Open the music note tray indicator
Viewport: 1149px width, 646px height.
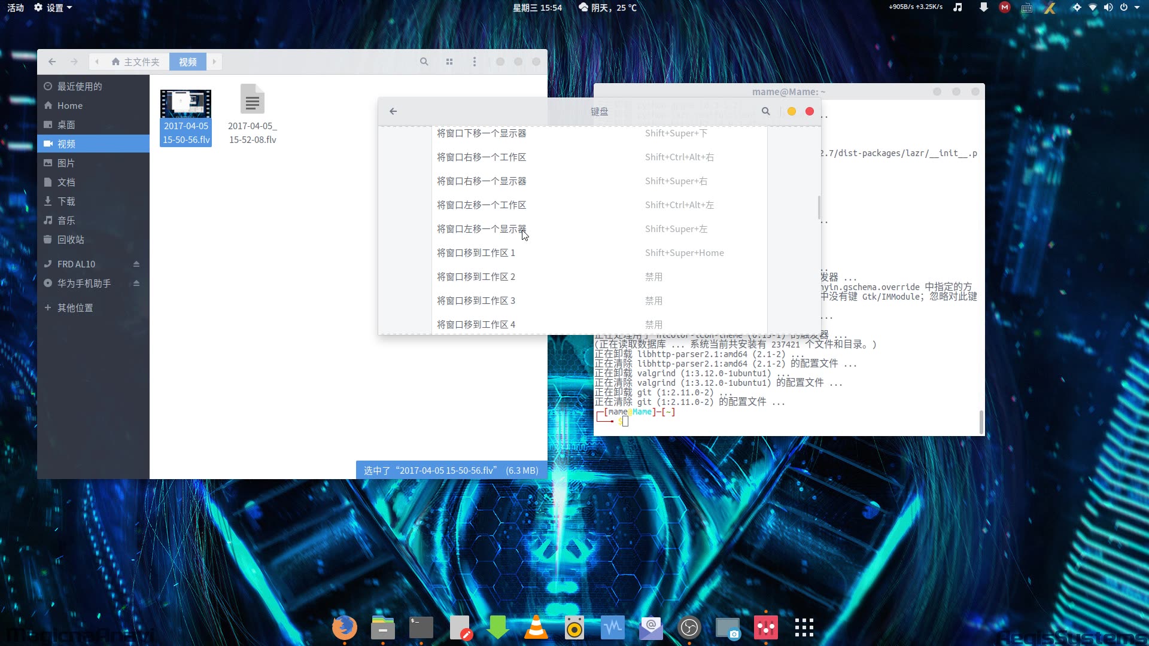(x=957, y=7)
